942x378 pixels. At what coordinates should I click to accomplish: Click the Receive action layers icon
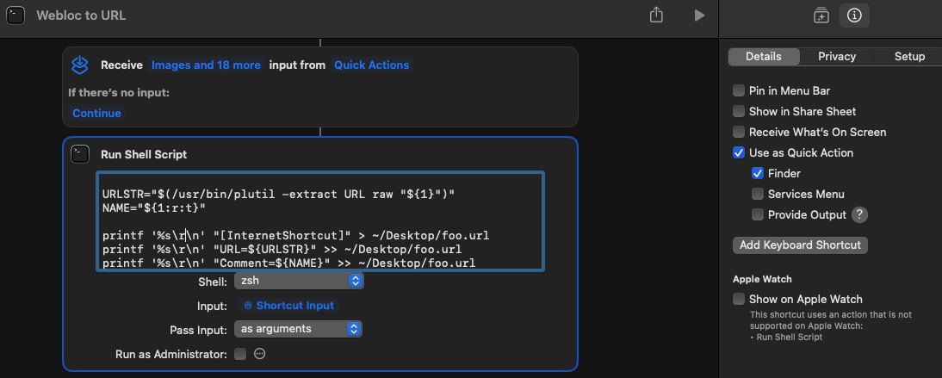(x=80, y=65)
